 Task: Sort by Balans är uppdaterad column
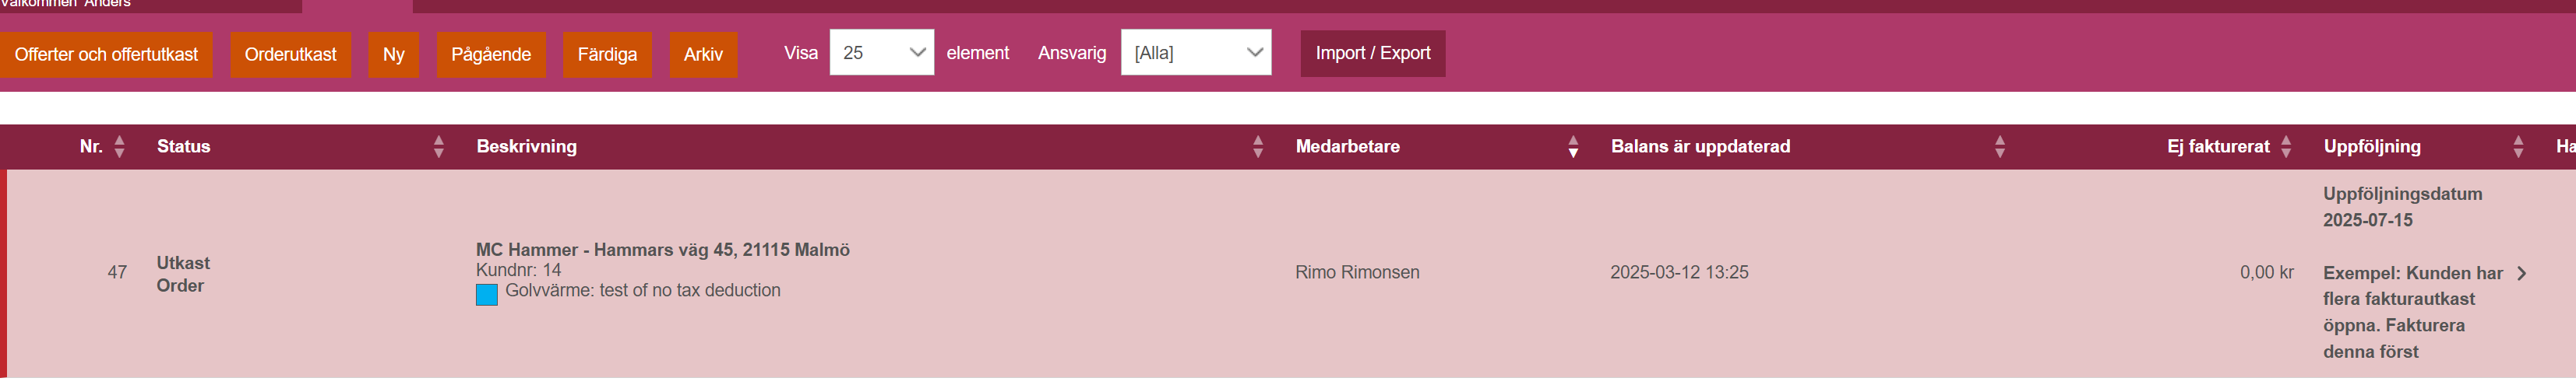click(1999, 147)
